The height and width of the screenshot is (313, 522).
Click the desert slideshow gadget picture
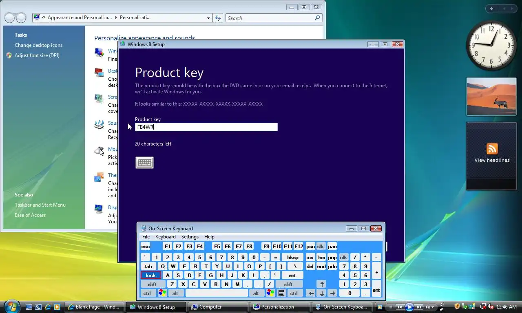(x=491, y=97)
